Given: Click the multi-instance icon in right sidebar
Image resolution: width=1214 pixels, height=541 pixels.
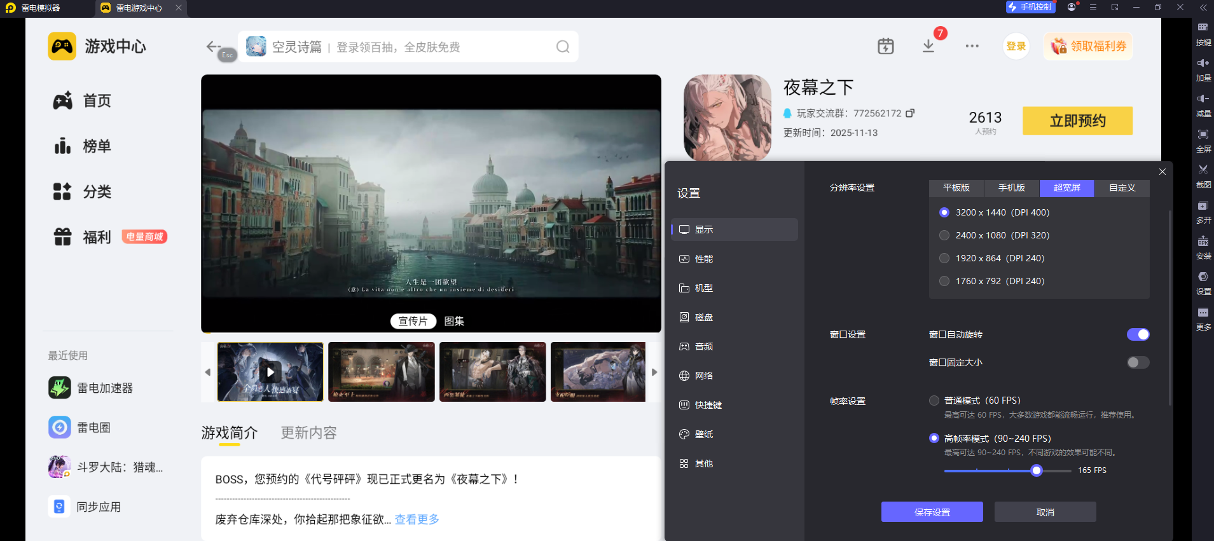Looking at the screenshot, I should [x=1203, y=206].
